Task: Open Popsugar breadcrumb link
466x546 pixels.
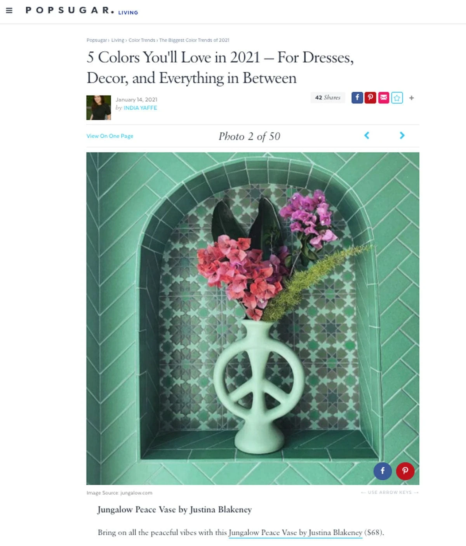Action: pyautogui.click(x=96, y=40)
